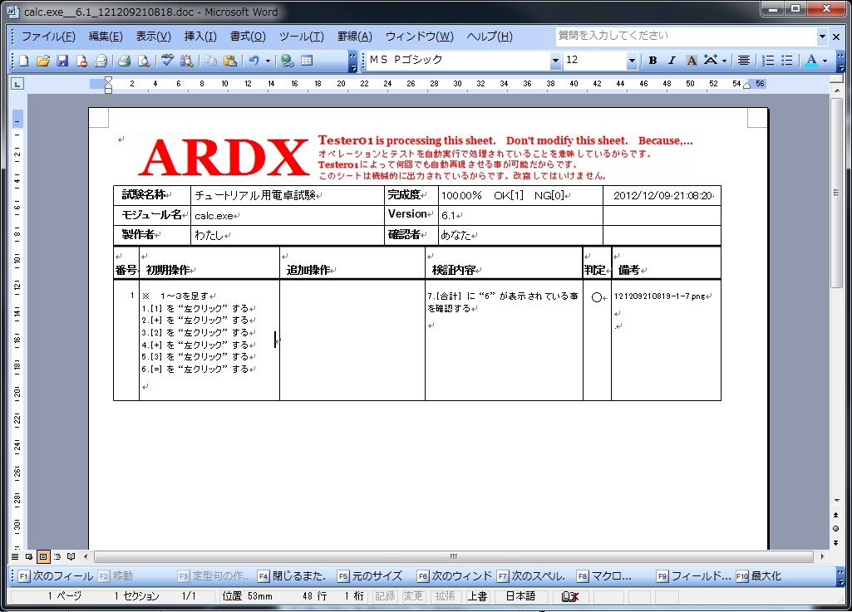The height and width of the screenshot is (612, 852).
Task: Click the help question input field
Action: coord(686,37)
